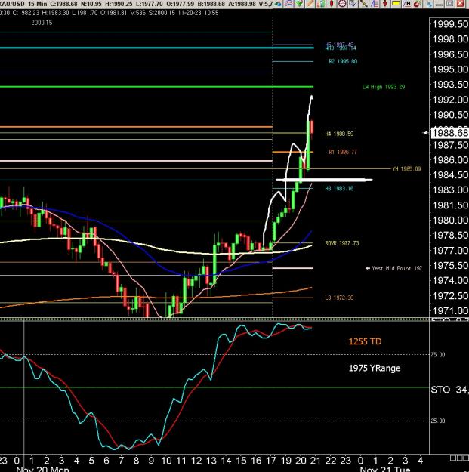The width and height of the screenshot is (469, 472).
Task: Click the small squares icon at bottom-right corner
Action: point(459,458)
